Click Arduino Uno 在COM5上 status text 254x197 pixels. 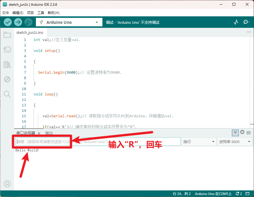tap(213, 194)
